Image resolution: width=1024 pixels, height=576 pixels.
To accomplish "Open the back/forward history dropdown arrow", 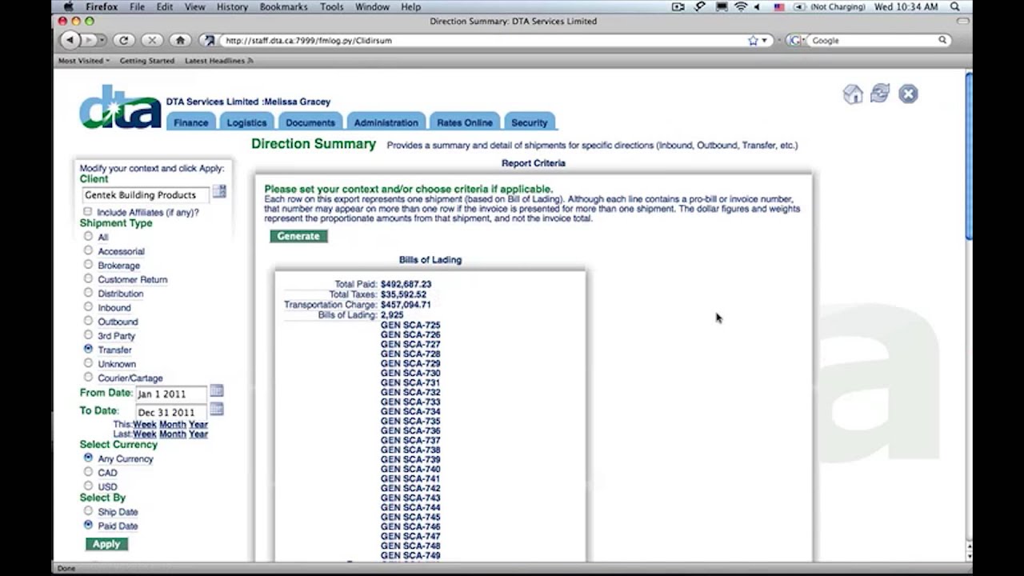I will (x=102, y=40).
